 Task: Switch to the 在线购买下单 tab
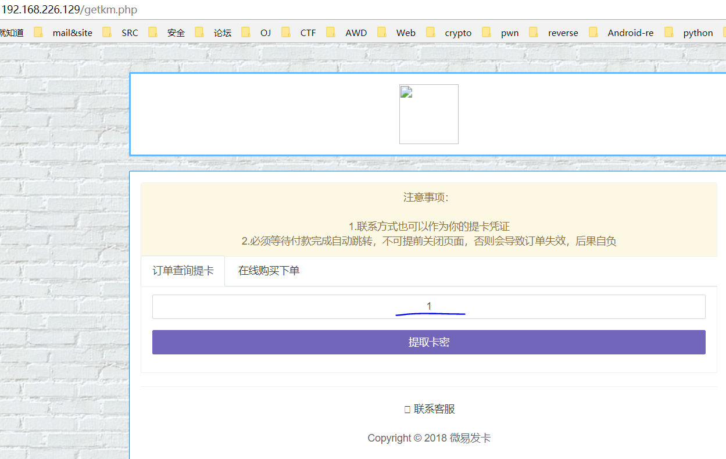269,271
